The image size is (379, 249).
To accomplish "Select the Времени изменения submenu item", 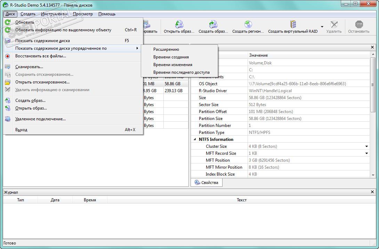I will pyautogui.click(x=179, y=65).
